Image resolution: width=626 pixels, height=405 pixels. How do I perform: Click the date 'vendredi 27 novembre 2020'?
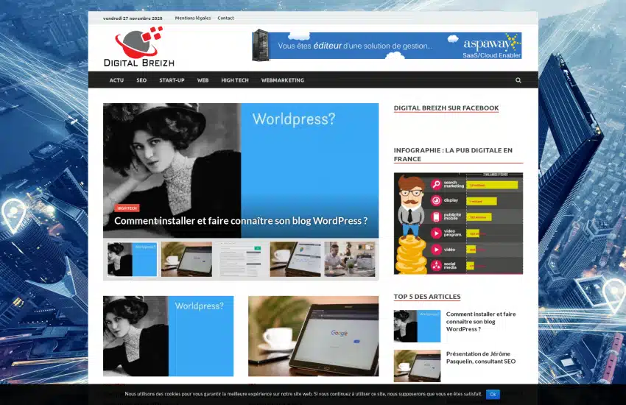click(133, 18)
